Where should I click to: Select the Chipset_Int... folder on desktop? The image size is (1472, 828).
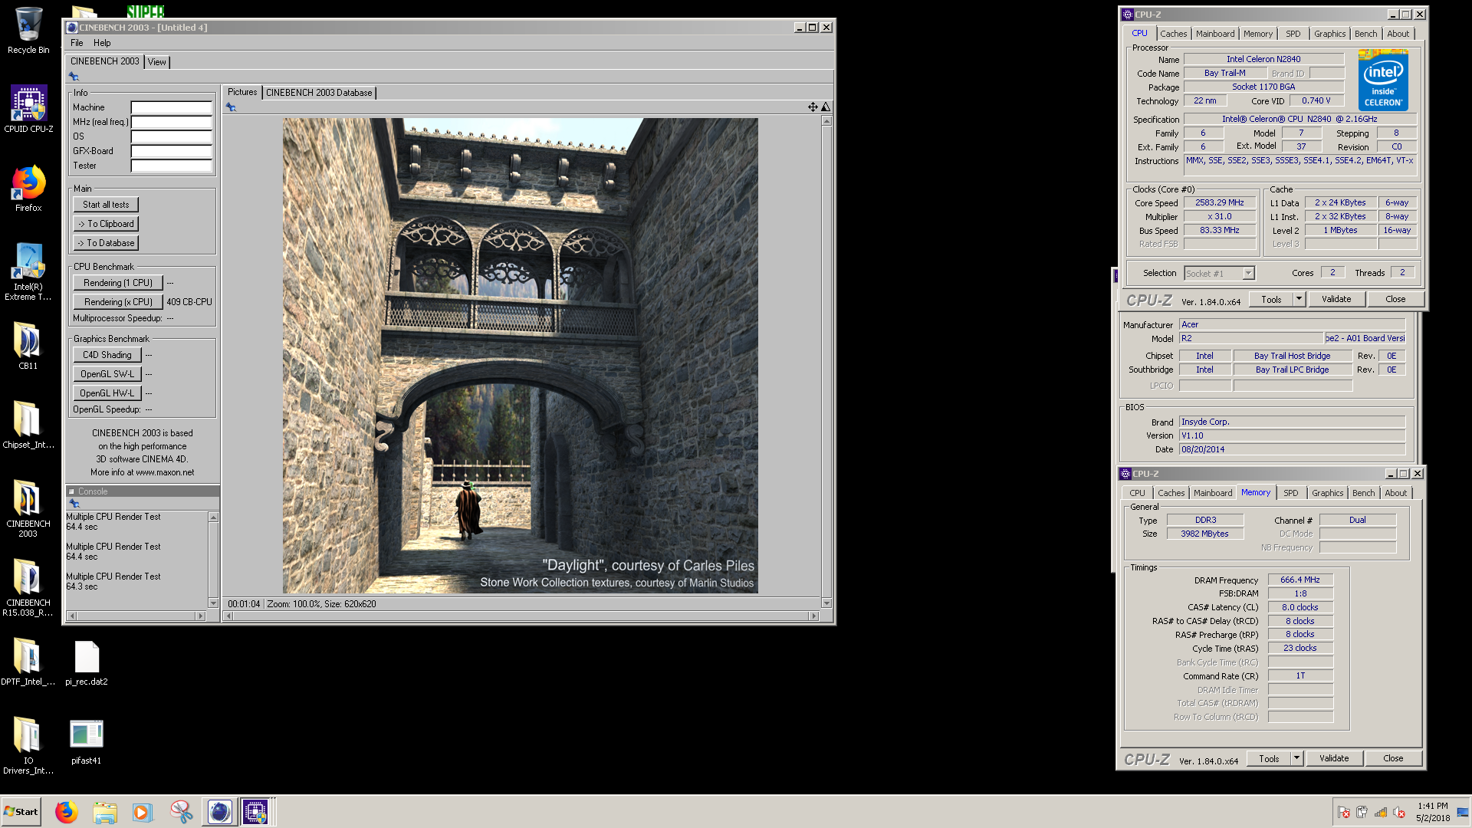pos(28,426)
